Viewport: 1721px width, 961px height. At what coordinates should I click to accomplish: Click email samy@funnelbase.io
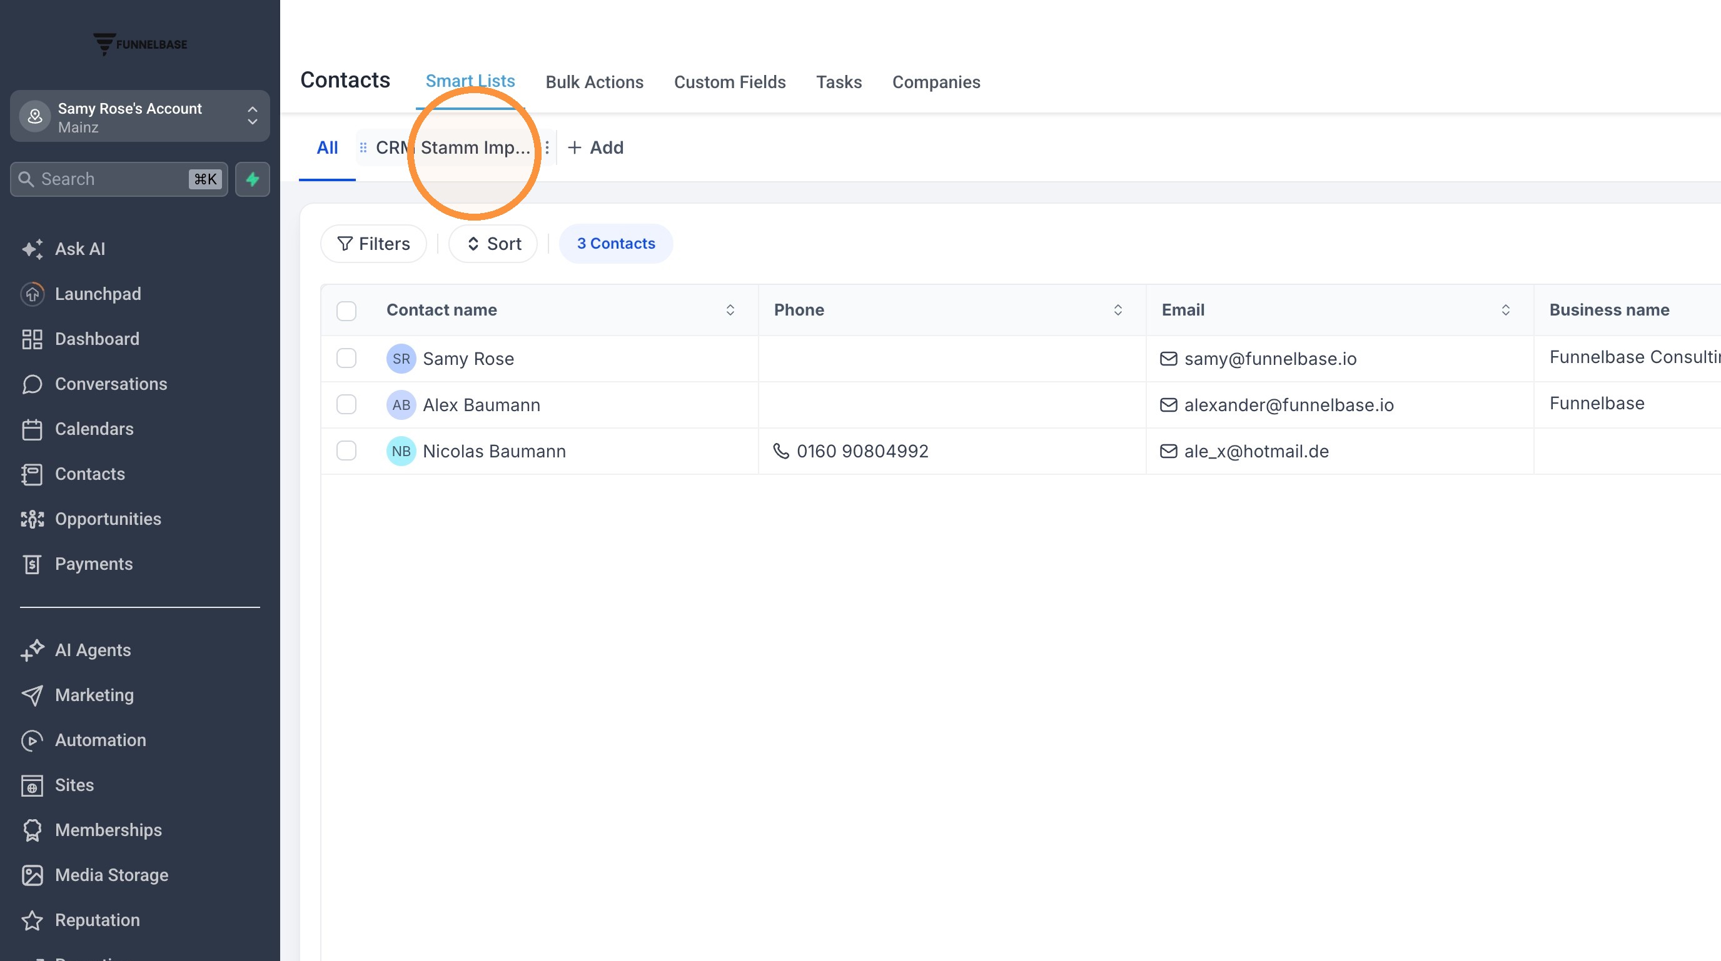[x=1270, y=359]
